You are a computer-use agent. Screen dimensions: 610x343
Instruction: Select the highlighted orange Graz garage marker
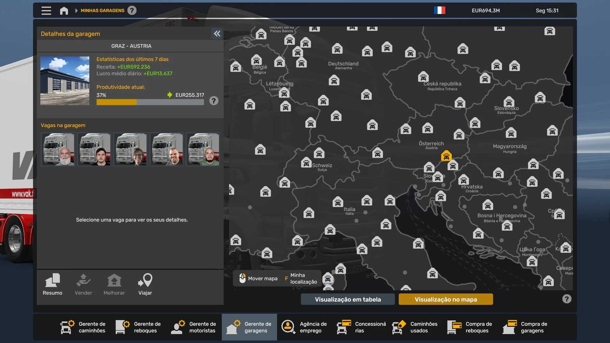446,156
